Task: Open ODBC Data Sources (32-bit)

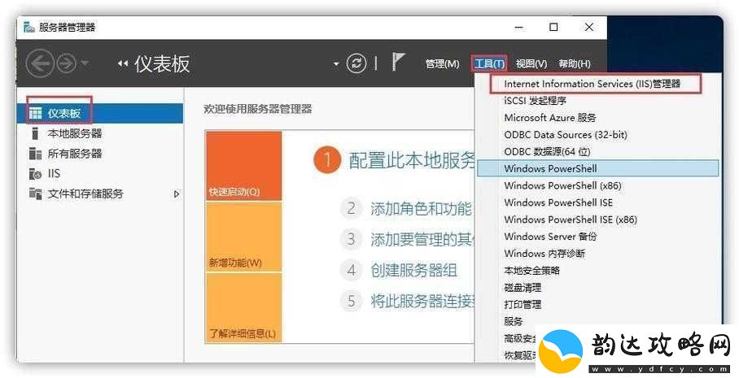Action: coord(566,135)
